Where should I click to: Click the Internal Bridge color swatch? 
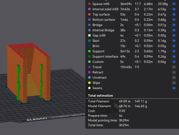89,30
